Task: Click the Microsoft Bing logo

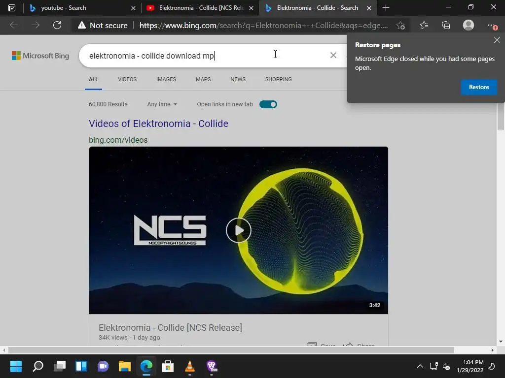Action: point(40,56)
